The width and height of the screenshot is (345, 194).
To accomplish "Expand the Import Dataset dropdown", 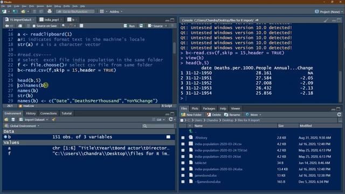I will pos(33,120).
